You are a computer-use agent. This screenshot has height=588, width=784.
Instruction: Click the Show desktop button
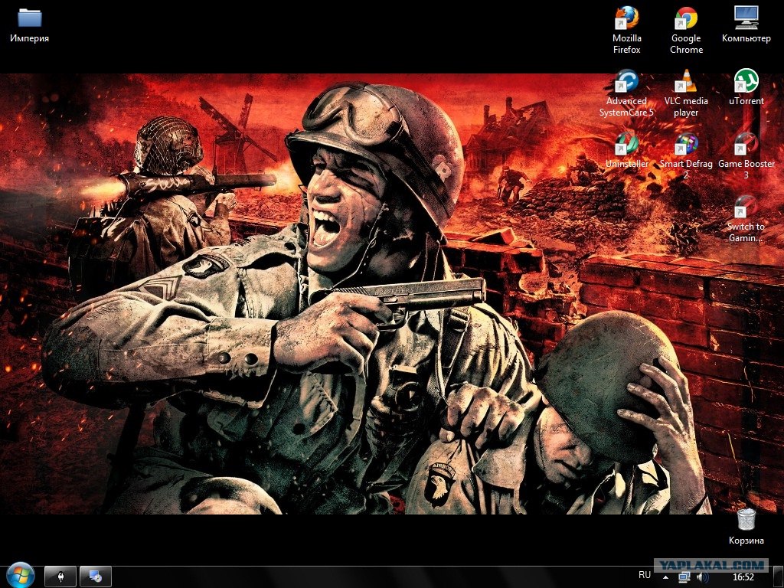click(x=779, y=577)
